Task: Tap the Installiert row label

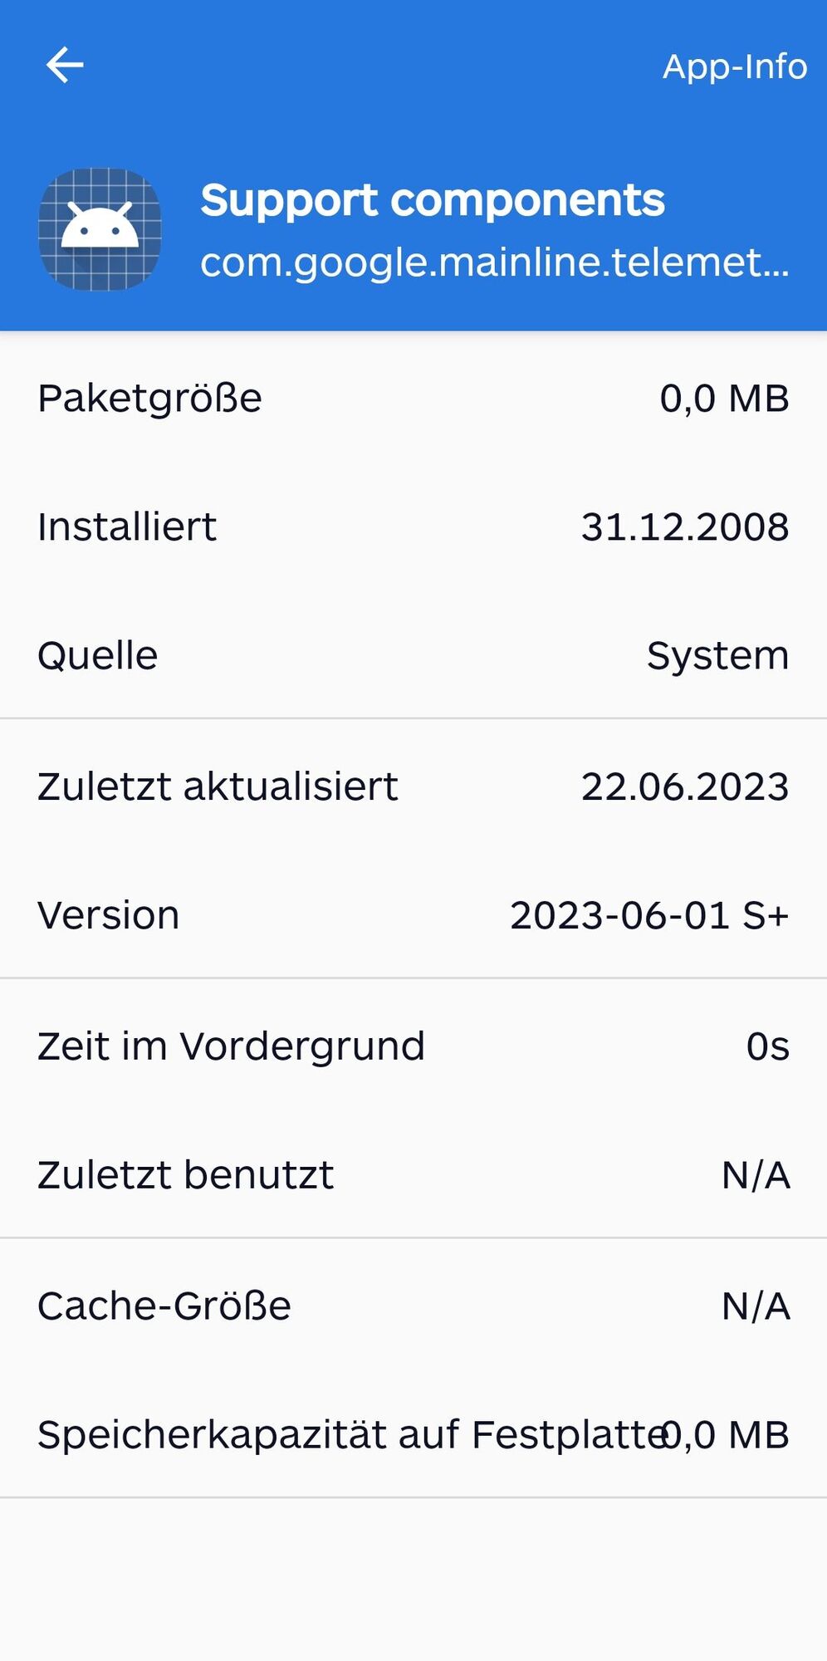Action: click(127, 527)
